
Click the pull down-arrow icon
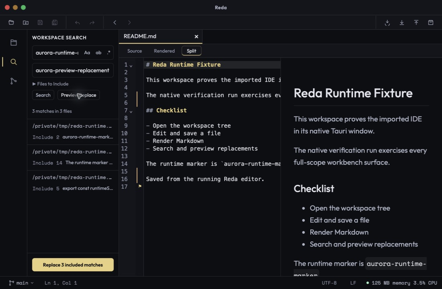[402, 22]
